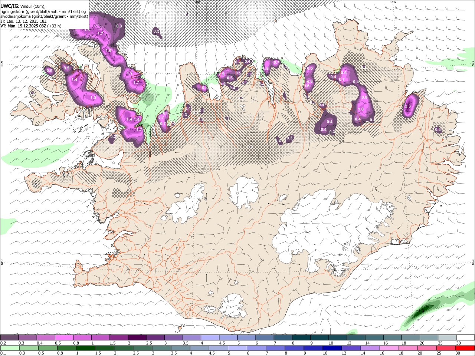
Task: Click the 1.6 snowfall value on the map
Action: pos(108,50)
